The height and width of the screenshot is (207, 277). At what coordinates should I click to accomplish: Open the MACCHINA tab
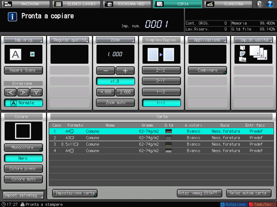(x=26, y=4)
